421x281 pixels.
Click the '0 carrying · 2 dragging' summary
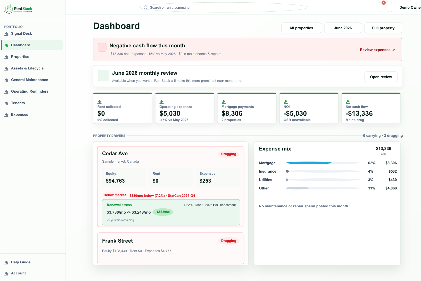tap(383, 136)
